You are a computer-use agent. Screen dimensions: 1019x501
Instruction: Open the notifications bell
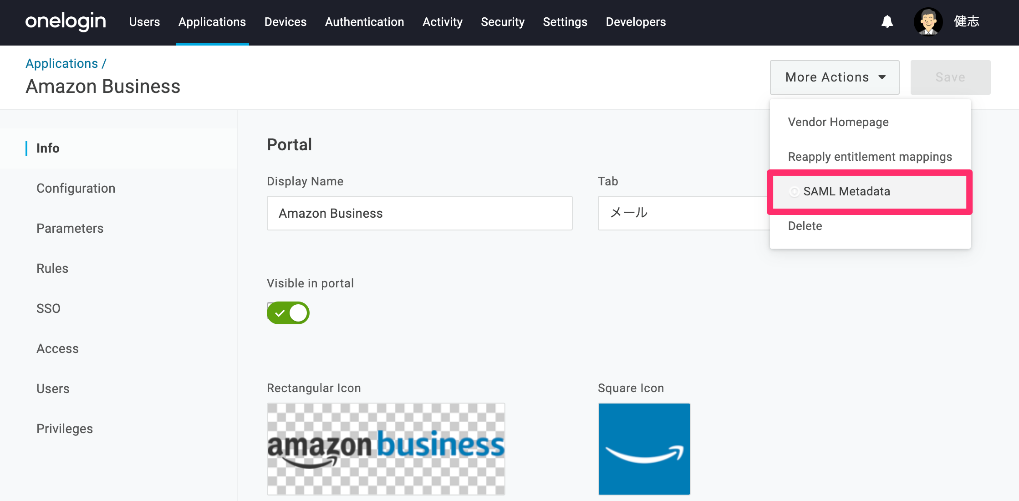coord(887,21)
